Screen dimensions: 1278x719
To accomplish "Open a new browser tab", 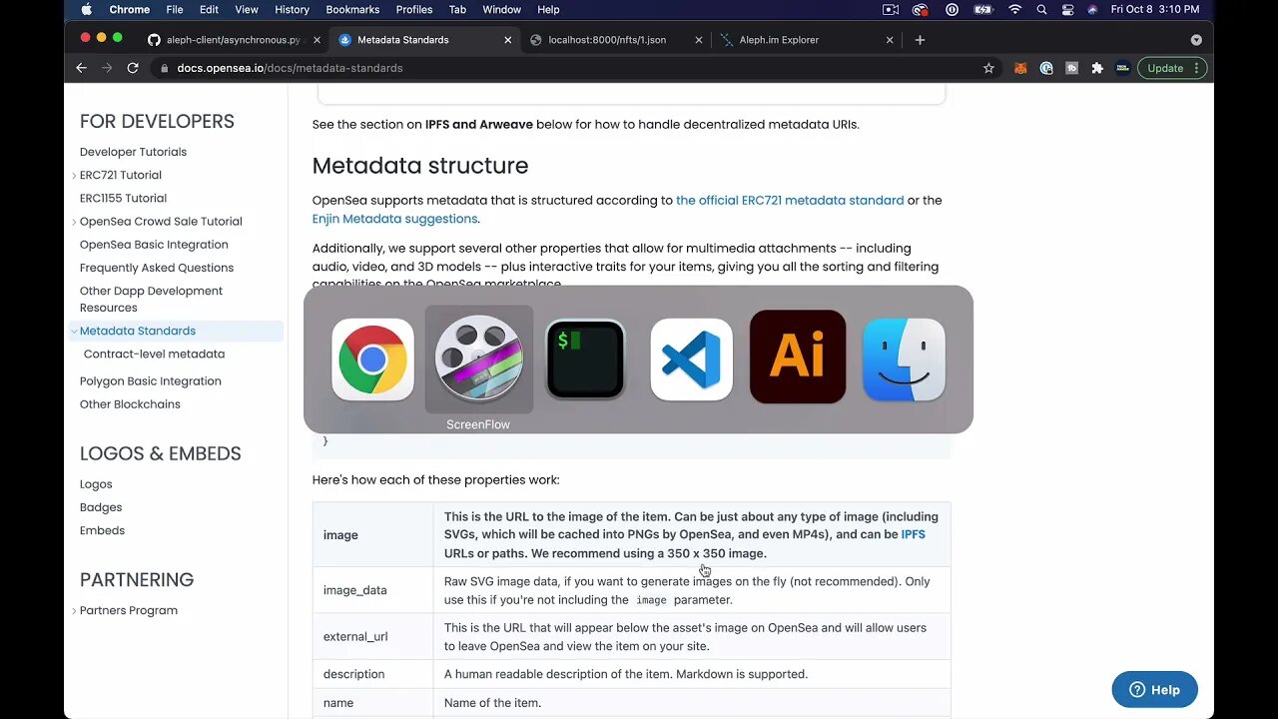I will click(920, 40).
